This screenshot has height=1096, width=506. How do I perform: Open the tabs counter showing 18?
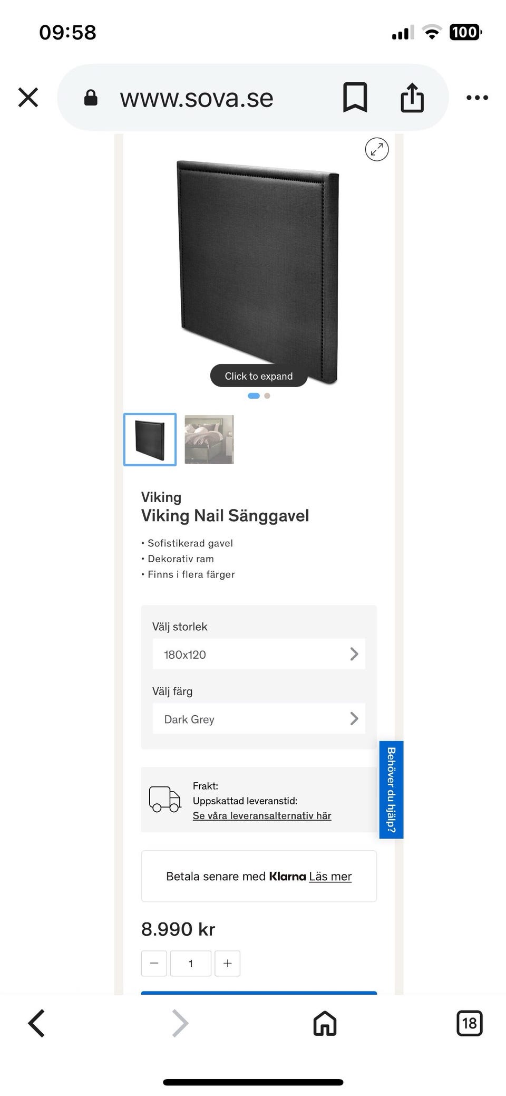[x=469, y=1023]
